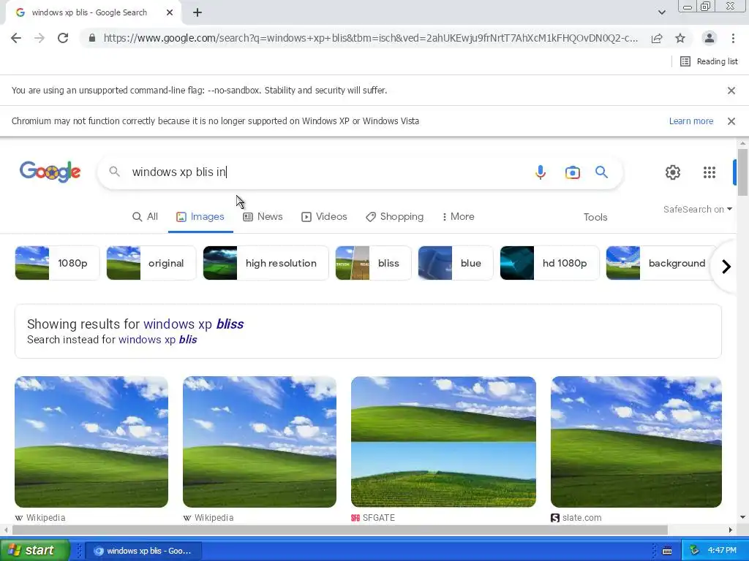
Task: Reload the current page
Action: point(63,38)
